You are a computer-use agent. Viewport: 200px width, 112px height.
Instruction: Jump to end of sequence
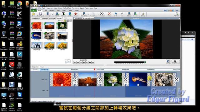[x=93, y=63]
